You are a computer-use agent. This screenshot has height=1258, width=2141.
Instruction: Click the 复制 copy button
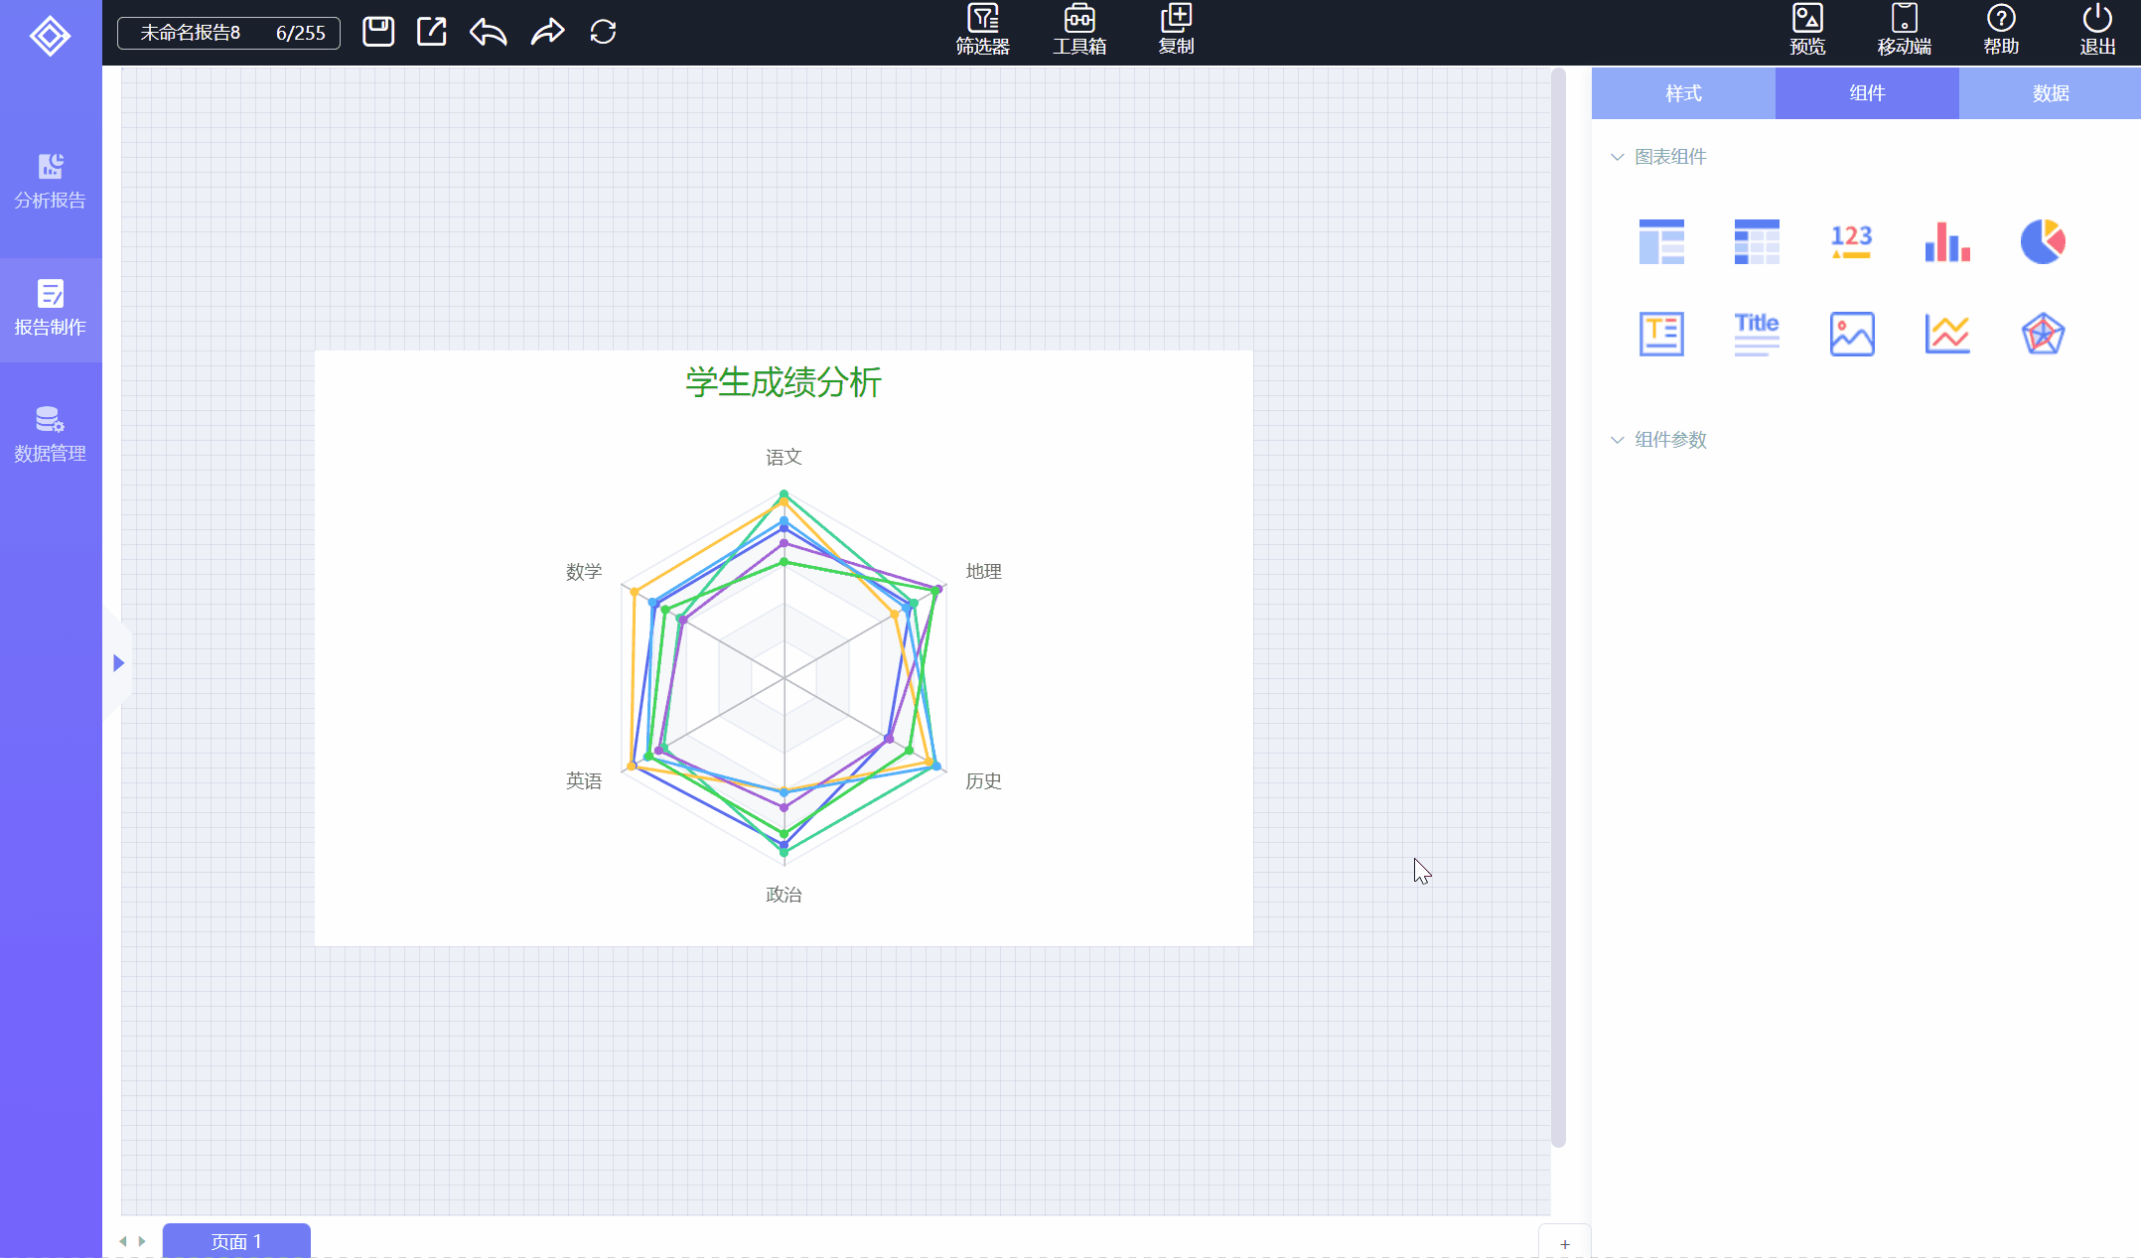(1176, 30)
